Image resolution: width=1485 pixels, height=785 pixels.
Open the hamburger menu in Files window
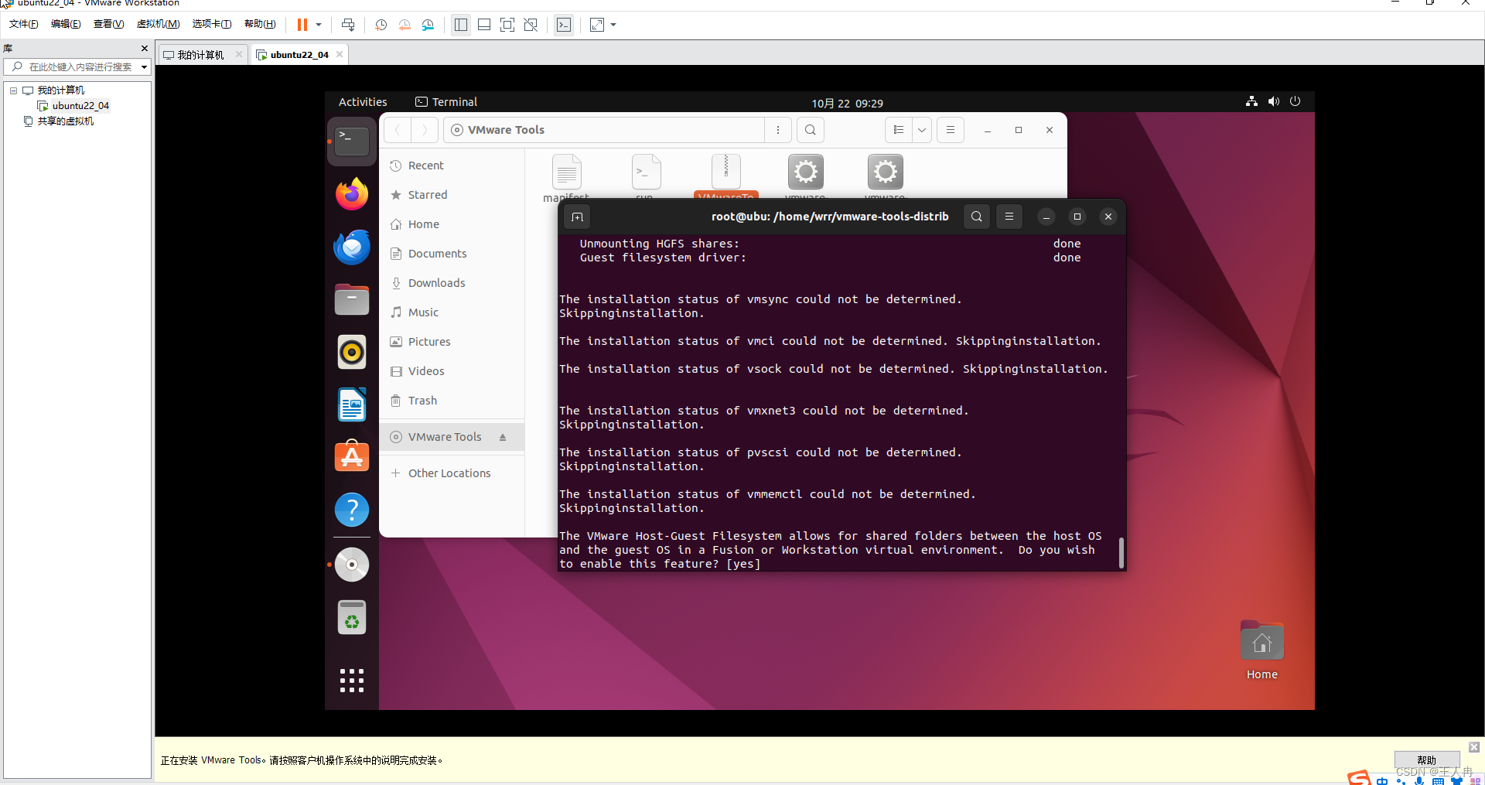pyautogui.click(x=951, y=130)
